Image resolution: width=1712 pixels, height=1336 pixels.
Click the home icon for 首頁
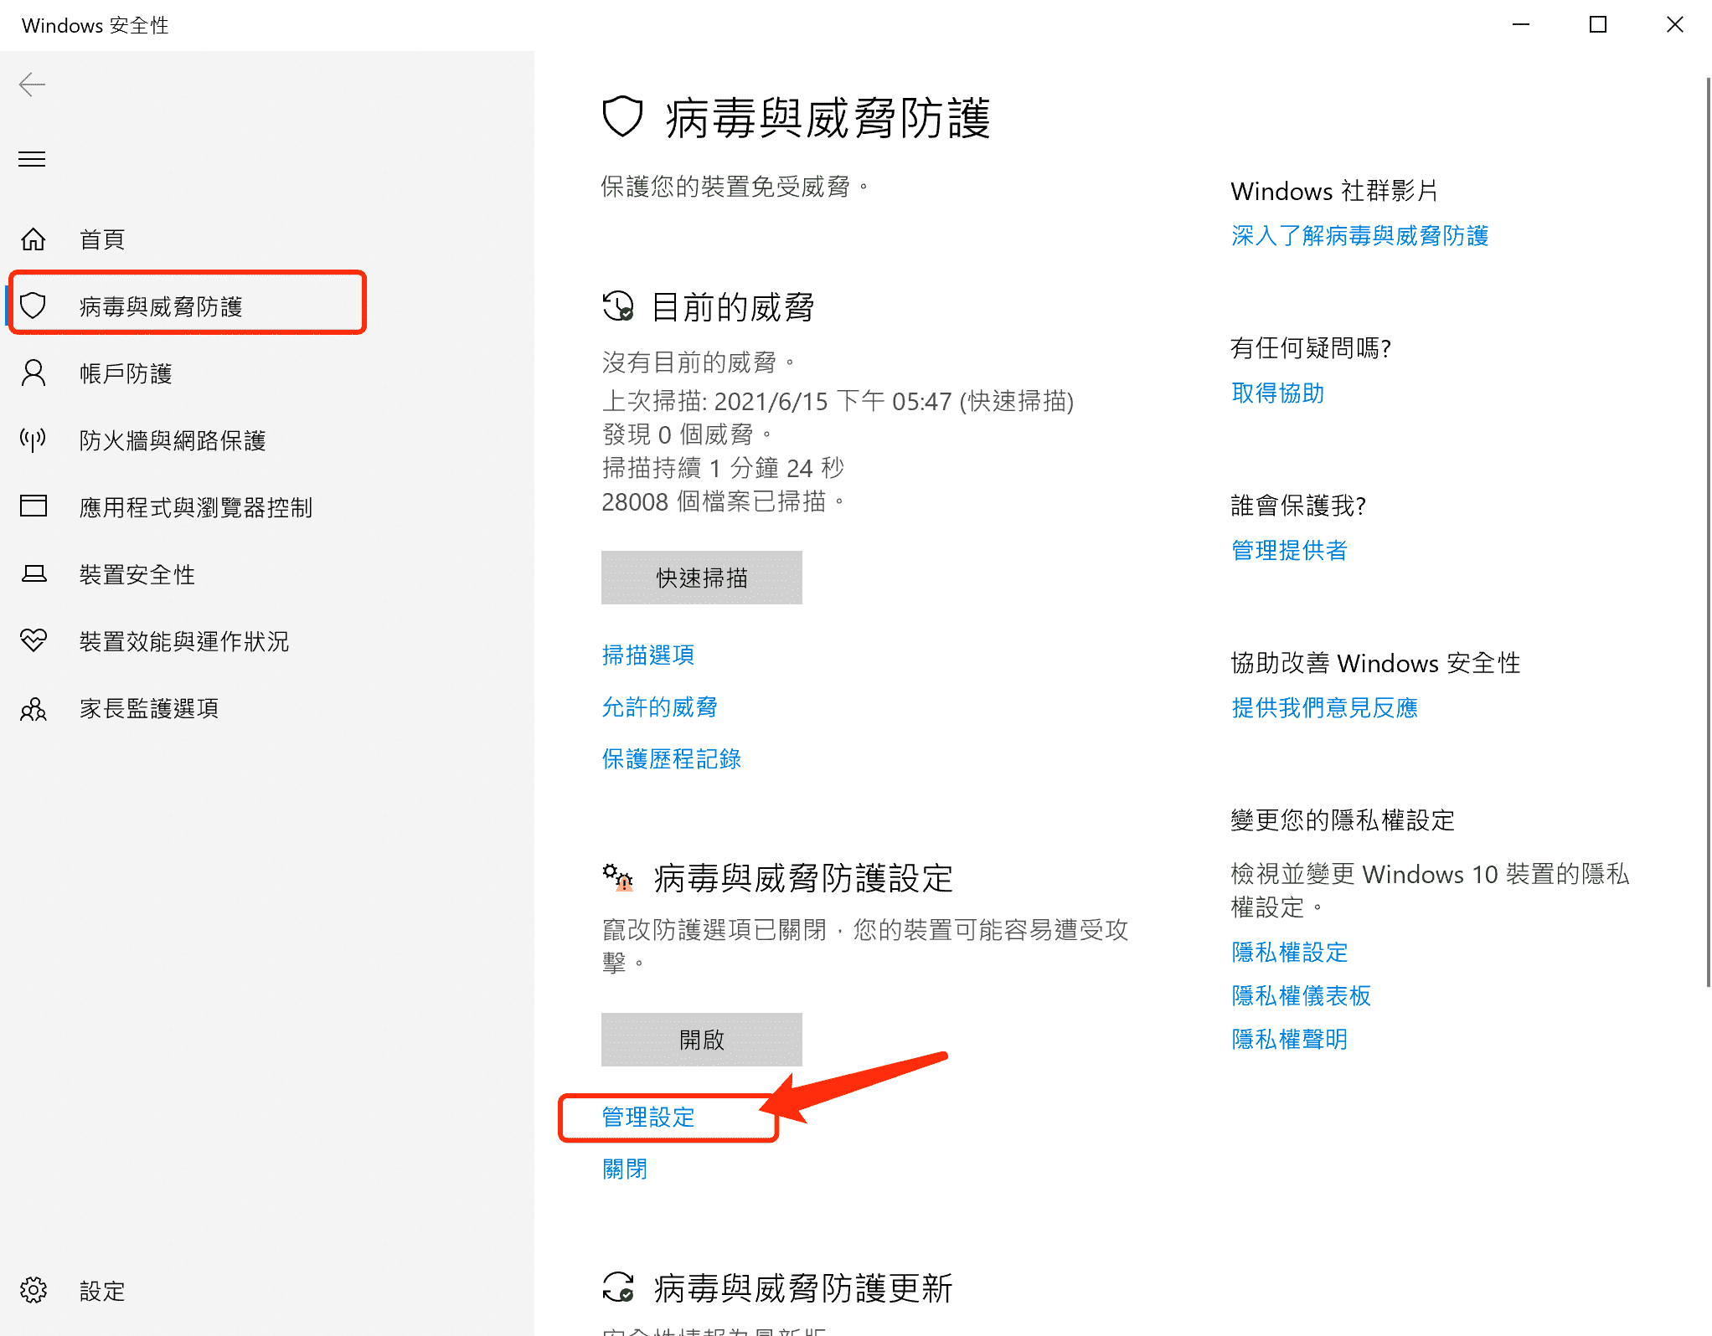point(34,239)
